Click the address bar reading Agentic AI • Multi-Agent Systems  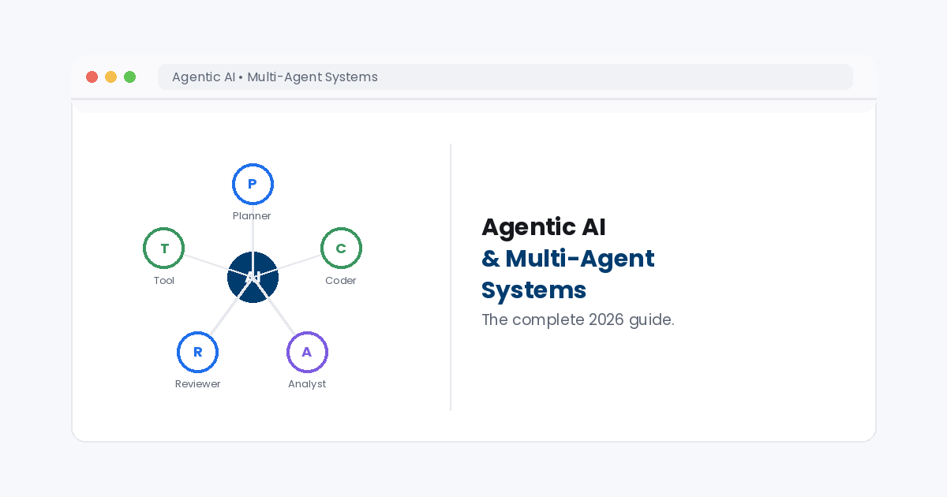tap(505, 77)
